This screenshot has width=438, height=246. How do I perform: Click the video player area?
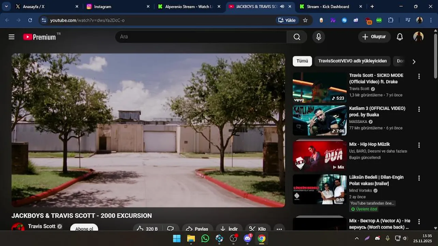tap(148, 130)
